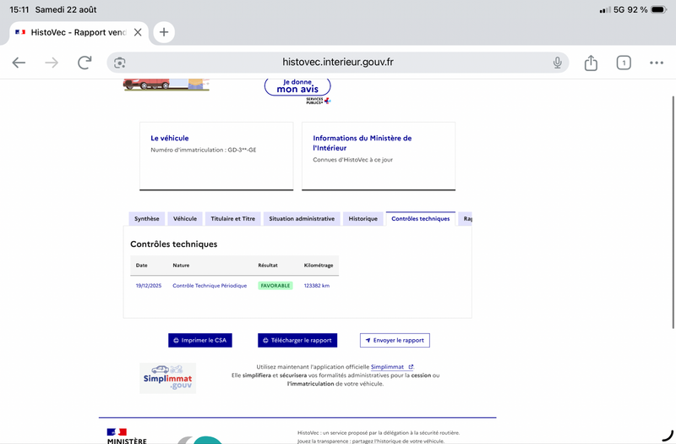Viewport: 676px width, 444px height.
Task: Tap the camera search icon in address bar
Action: coord(120,63)
